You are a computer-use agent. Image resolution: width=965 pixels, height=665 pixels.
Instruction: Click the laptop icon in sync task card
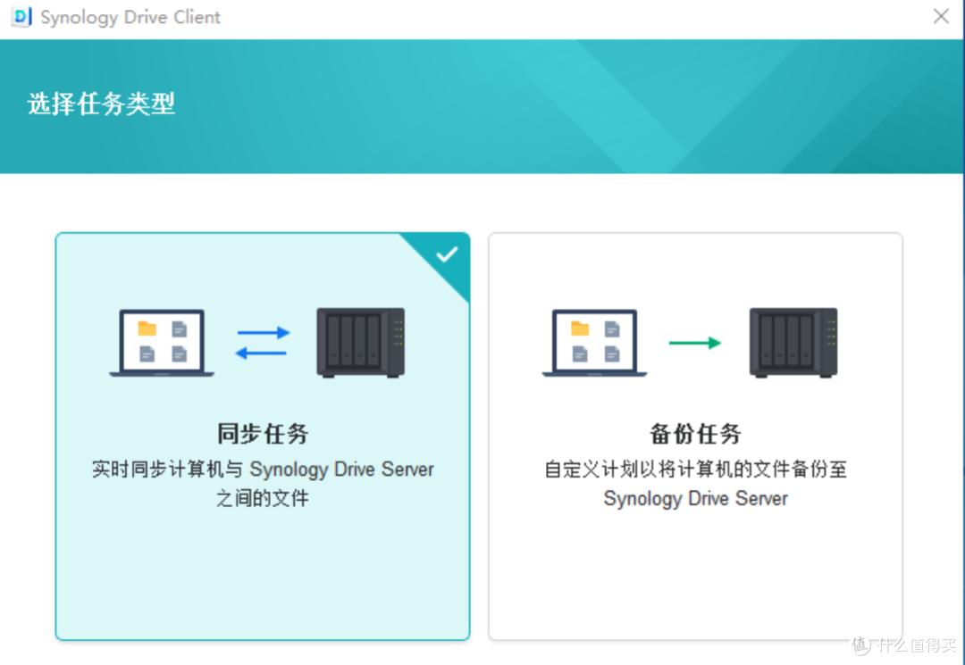tap(162, 343)
